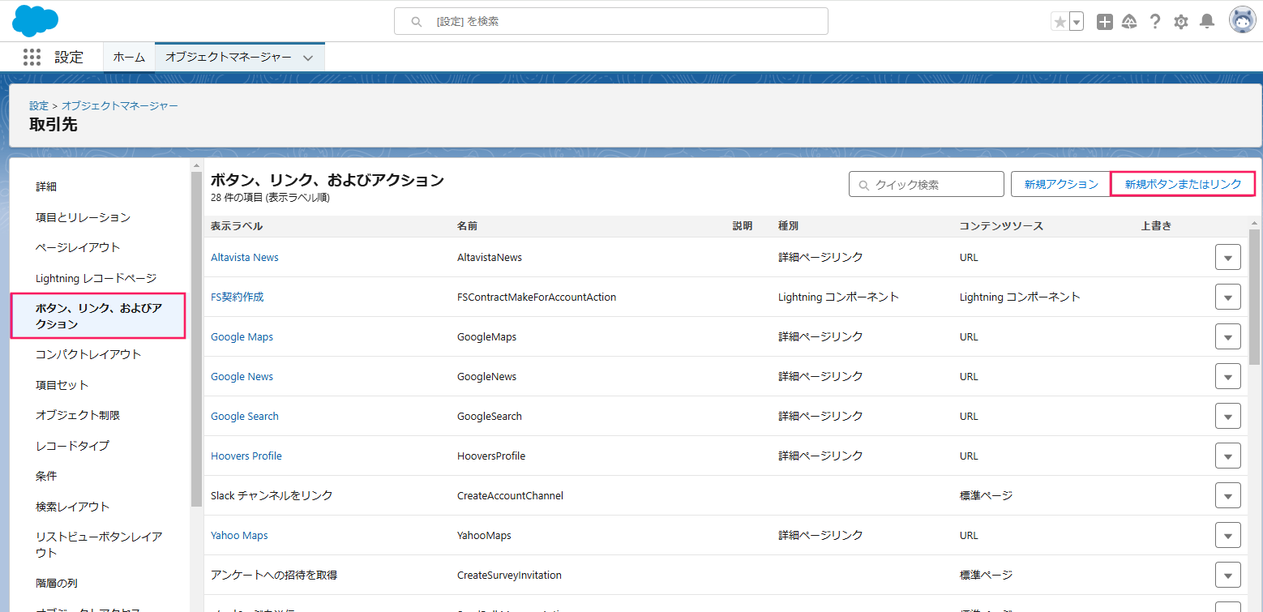This screenshot has width=1263, height=612.
Task: Select the FSContractMakeForAccountAction name cell
Action: pyautogui.click(x=537, y=297)
